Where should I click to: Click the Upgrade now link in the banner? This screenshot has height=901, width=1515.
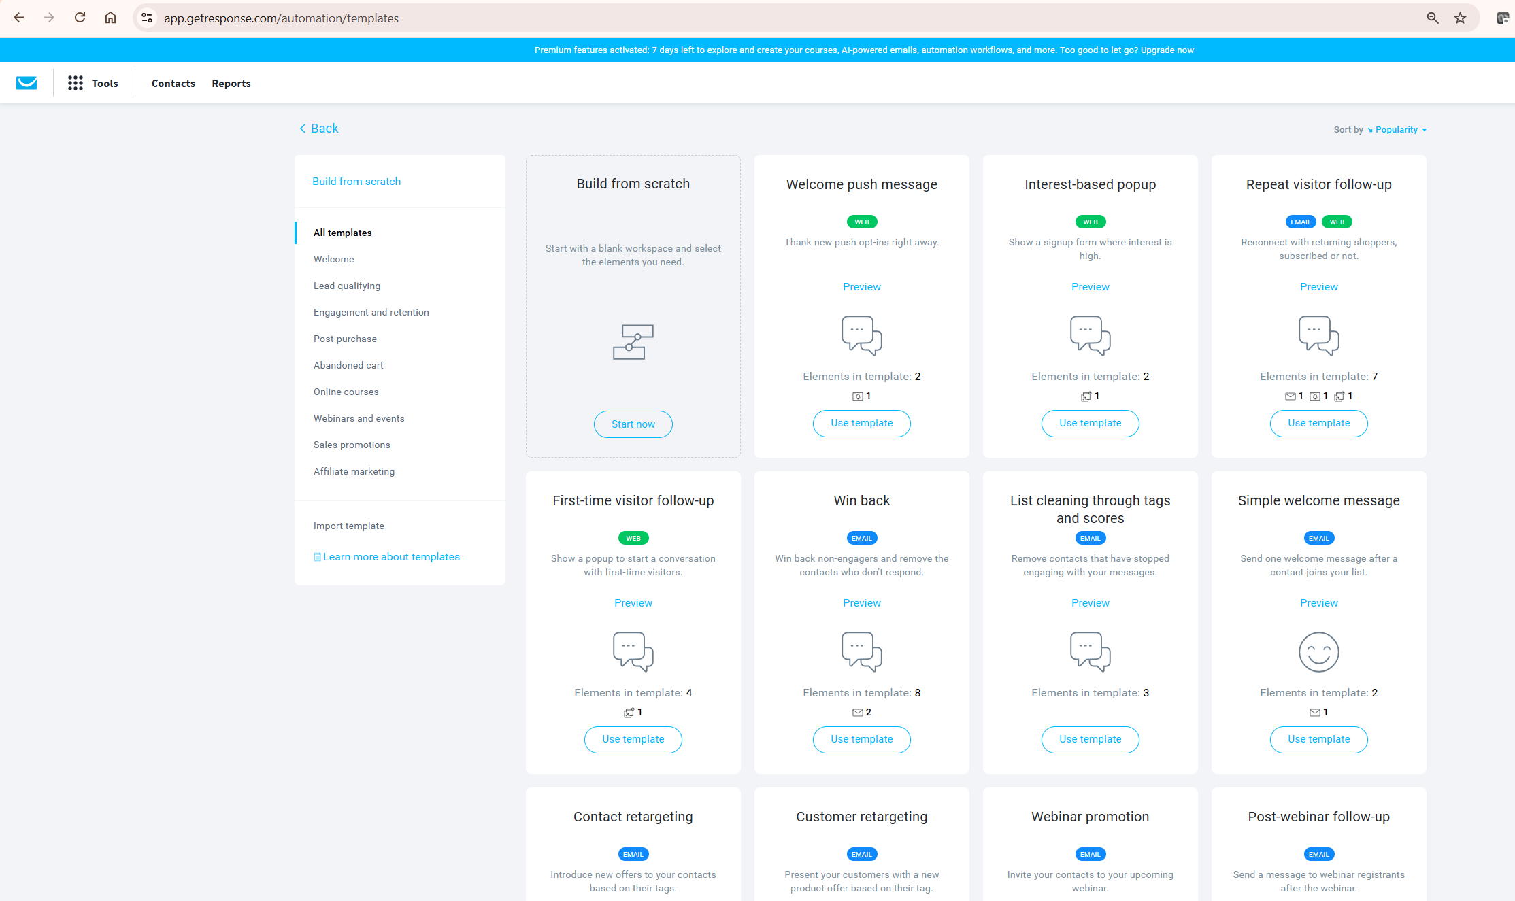1167,50
